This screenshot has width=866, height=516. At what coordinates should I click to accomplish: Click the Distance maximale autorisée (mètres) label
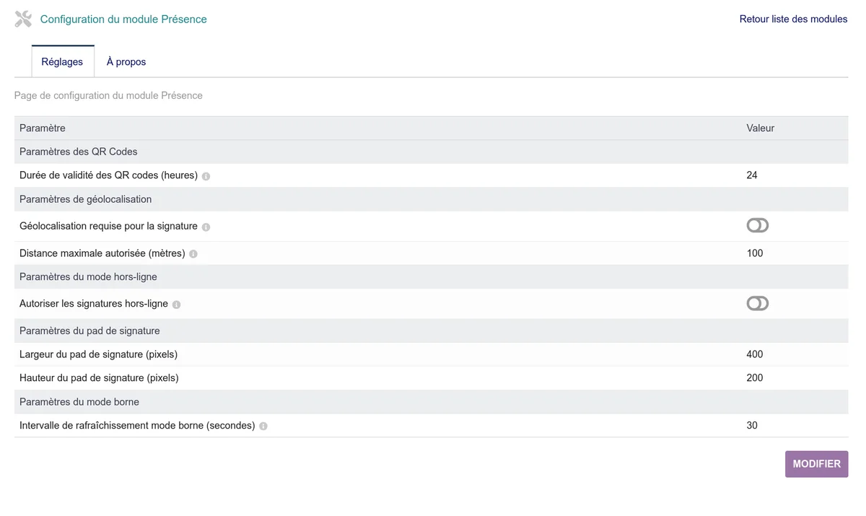pos(102,253)
